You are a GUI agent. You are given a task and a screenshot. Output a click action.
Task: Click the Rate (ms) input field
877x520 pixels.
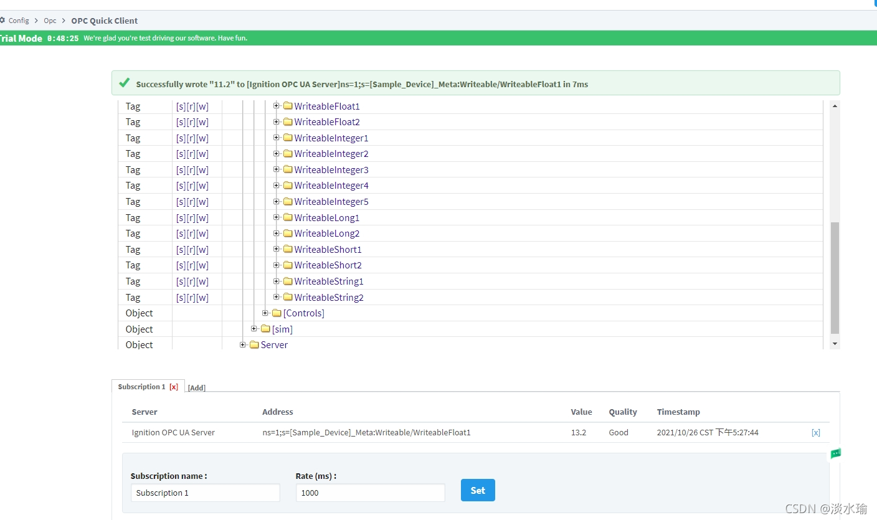[371, 493]
